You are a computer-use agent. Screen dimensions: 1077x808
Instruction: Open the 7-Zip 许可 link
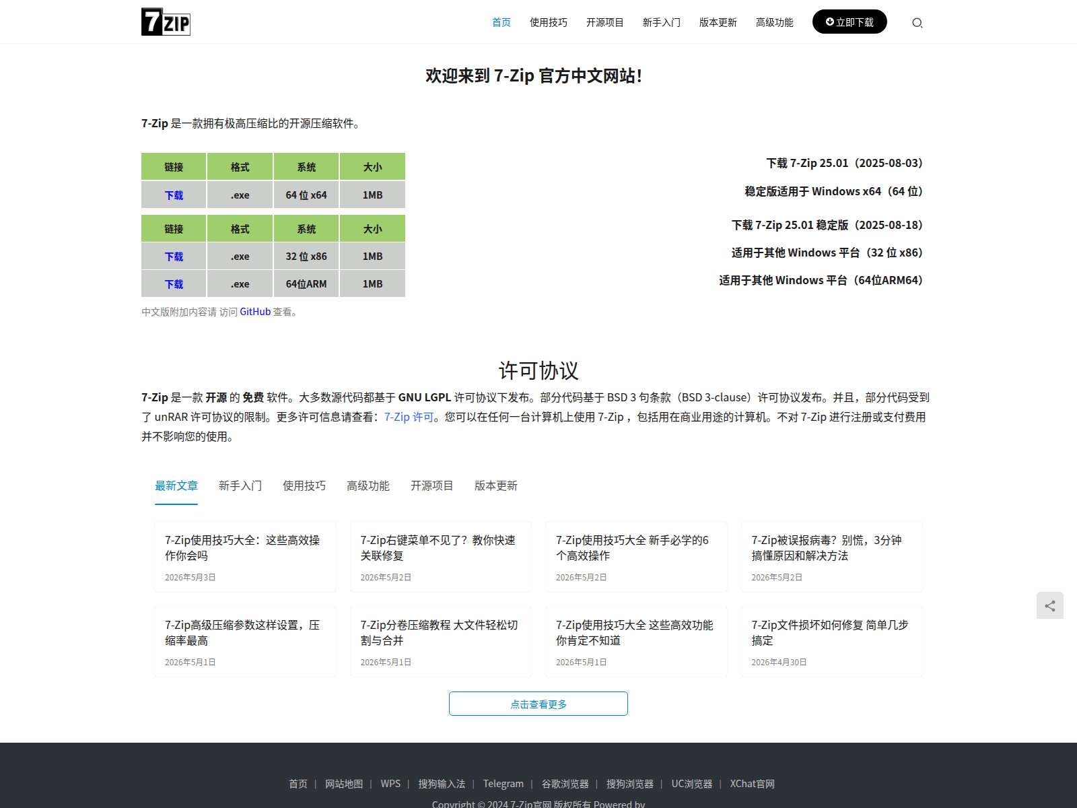409,417
